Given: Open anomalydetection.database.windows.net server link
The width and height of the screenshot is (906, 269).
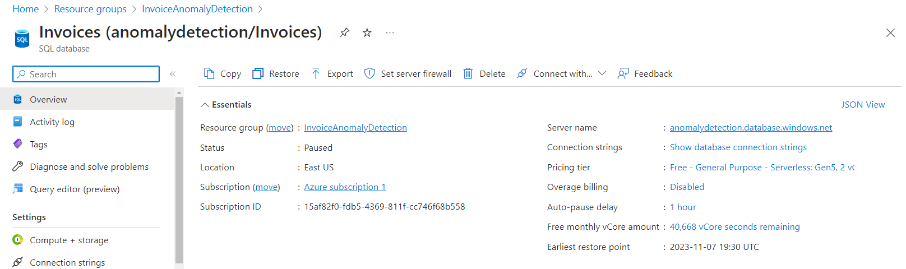Looking at the screenshot, I should coord(751,128).
